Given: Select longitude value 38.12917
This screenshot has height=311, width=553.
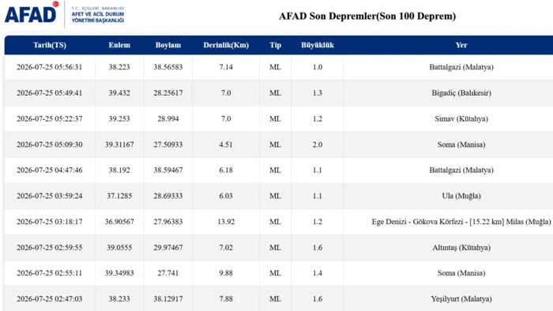Looking at the screenshot, I should point(167,298).
